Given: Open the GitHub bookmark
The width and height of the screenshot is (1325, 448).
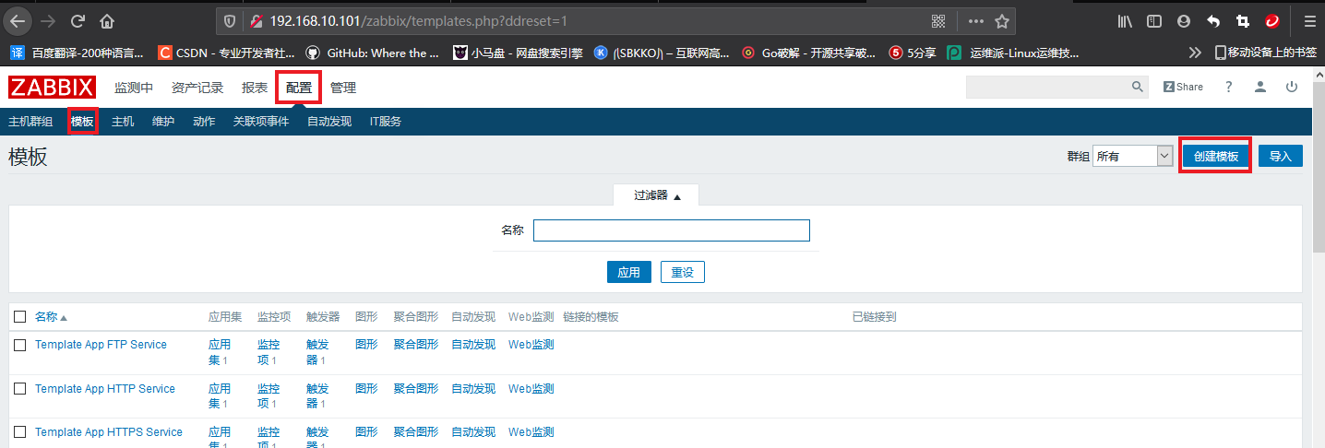Looking at the screenshot, I should 372,53.
